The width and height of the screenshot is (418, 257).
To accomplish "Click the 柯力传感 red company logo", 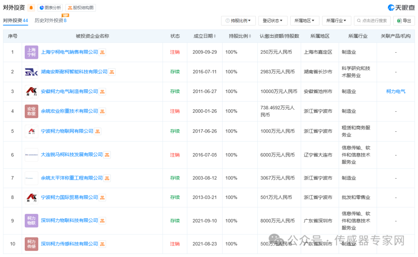I will pyautogui.click(x=31, y=244).
